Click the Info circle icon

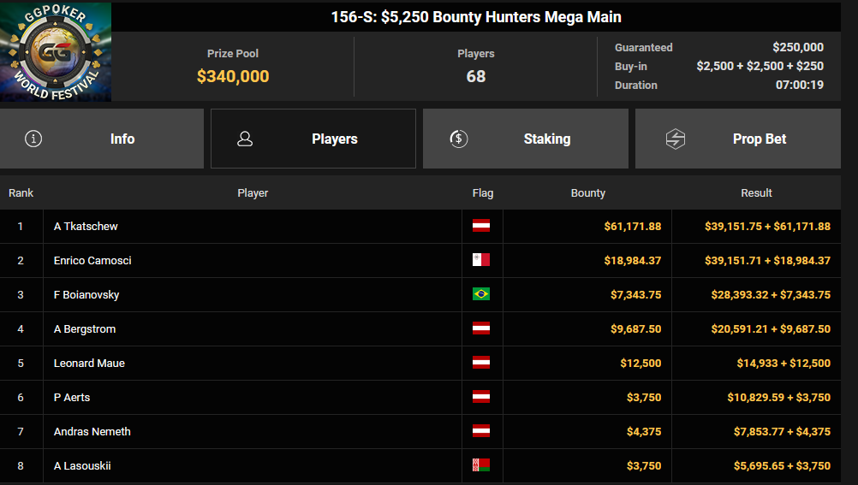[33, 139]
